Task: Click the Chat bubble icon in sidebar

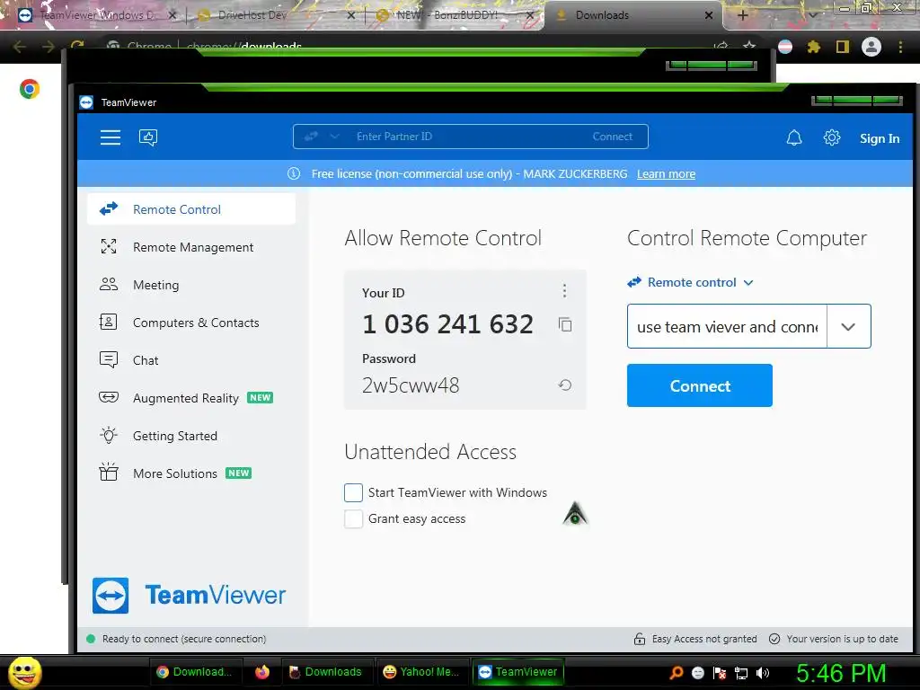Action: 109,359
